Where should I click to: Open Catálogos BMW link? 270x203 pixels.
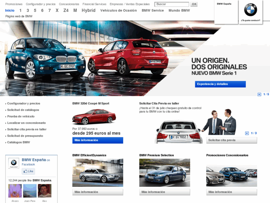19,142
